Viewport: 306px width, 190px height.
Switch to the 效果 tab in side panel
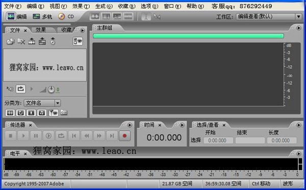coord(41,30)
